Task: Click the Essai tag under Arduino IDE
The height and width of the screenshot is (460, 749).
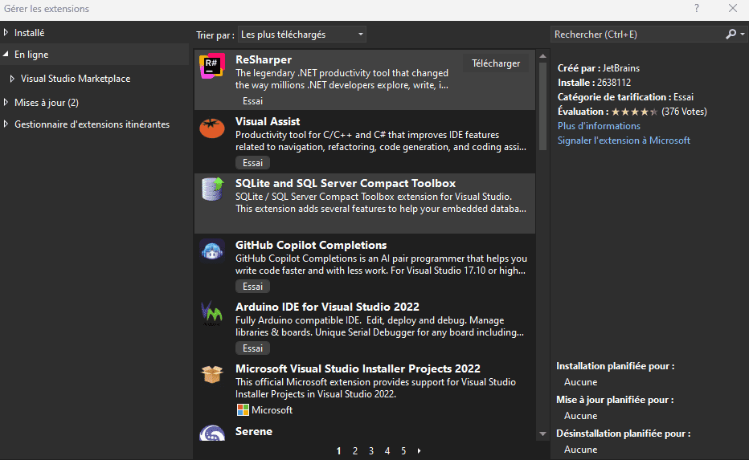Action: pyautogui.click(x=252, y=348)
